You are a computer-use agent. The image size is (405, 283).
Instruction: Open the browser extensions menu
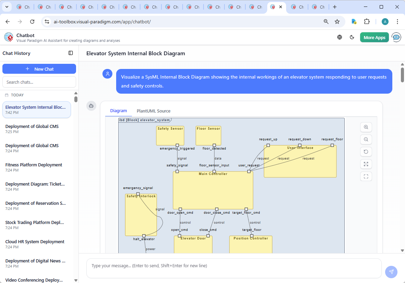pyautogui.click(x=367, y=21)
